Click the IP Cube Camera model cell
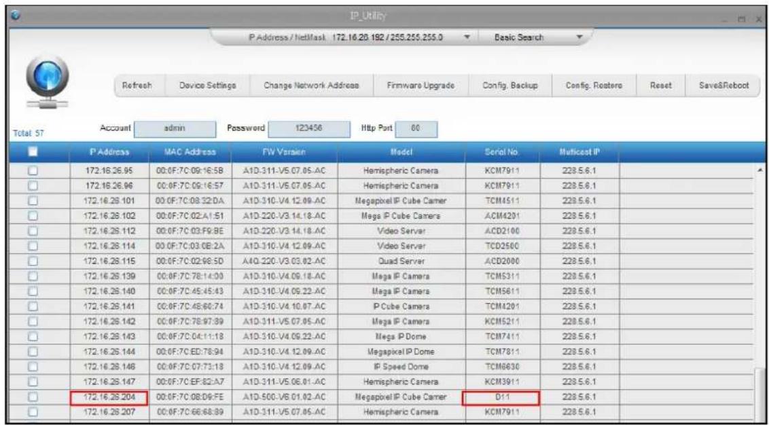Viewport: 769px width, 425px height. click(401, 307)
